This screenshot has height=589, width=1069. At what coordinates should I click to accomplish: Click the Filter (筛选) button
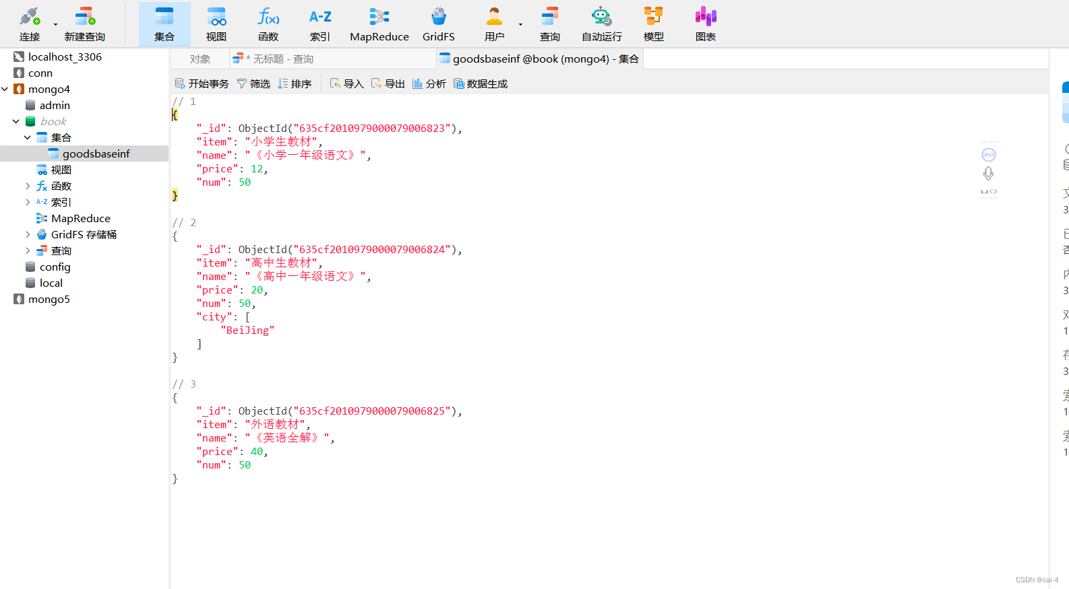(x=253, y=83)
